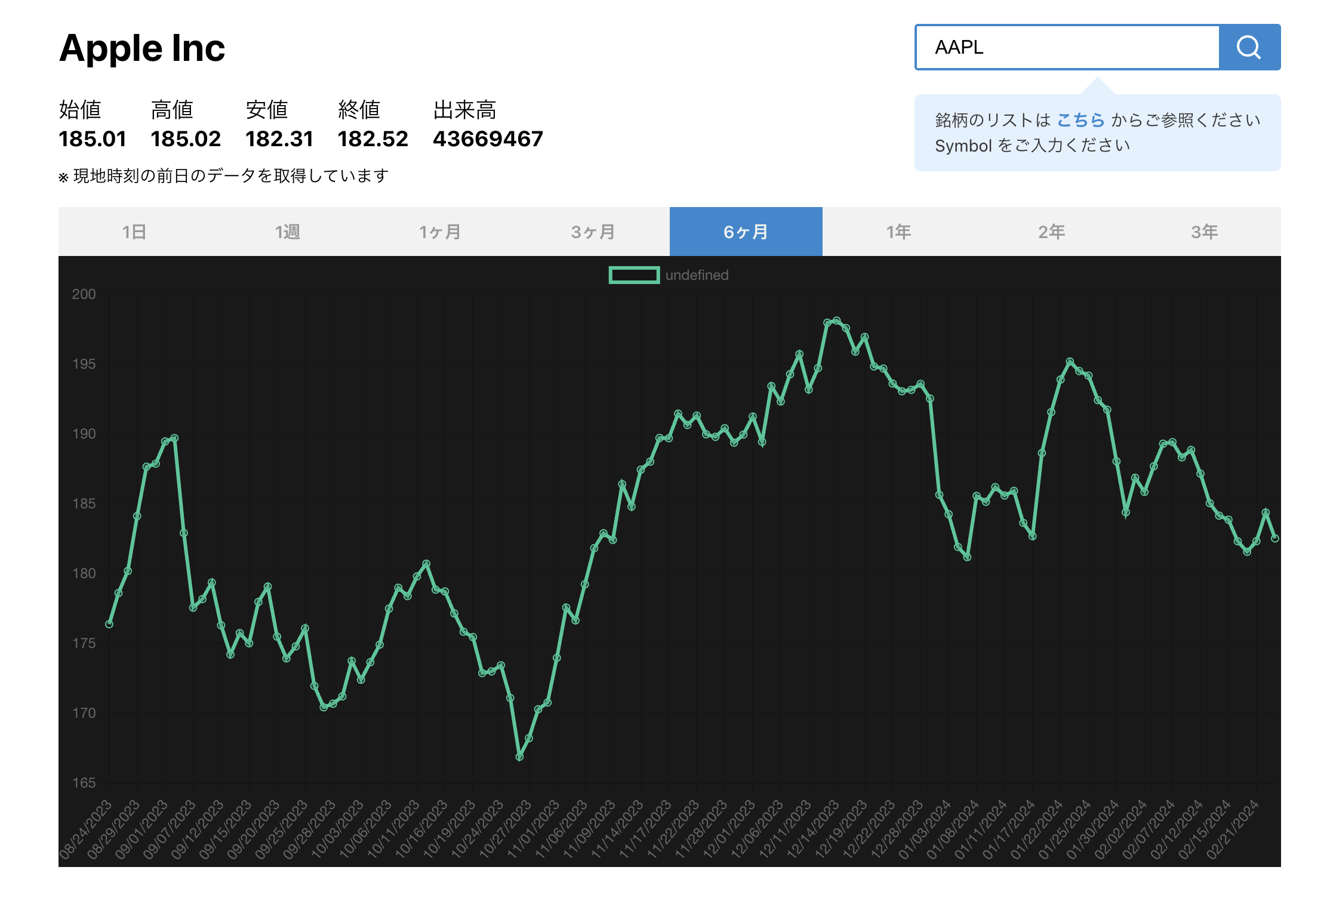Click the magnifier search button
Viewport: 1330px width, 907px height.
tap(1249, 47)
